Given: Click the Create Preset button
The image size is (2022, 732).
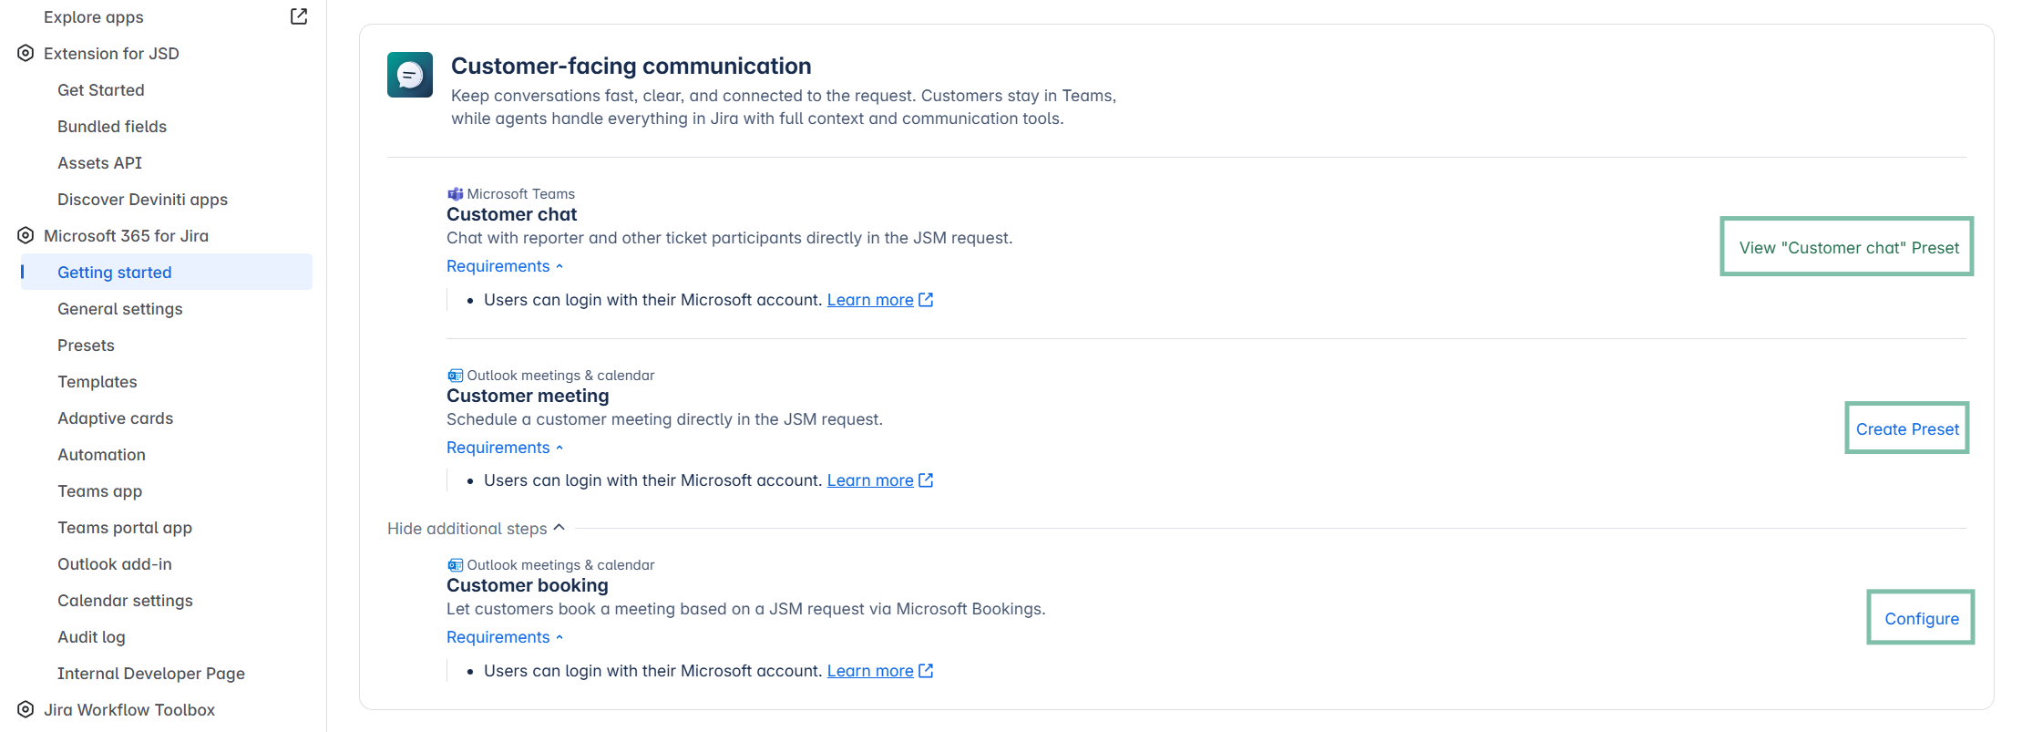Looking at the screenshot, I should pos(1906,428).
